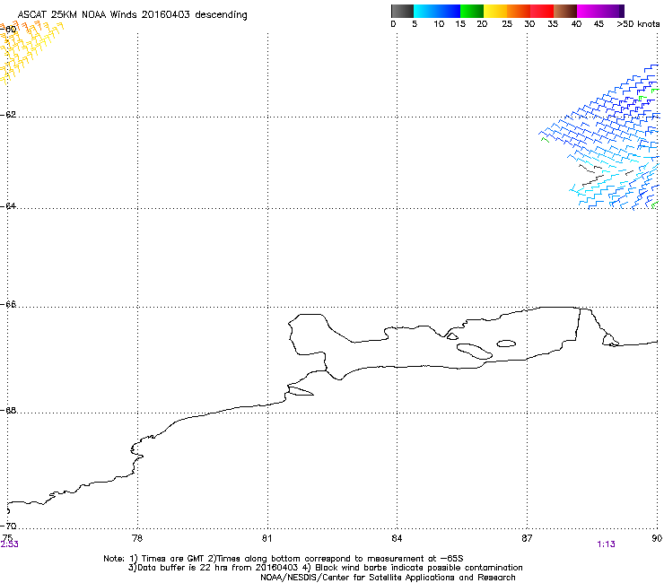
Task: Click the gray wind barbs in the cyan area
Action: pyautogui.click(x=593, y=176)
